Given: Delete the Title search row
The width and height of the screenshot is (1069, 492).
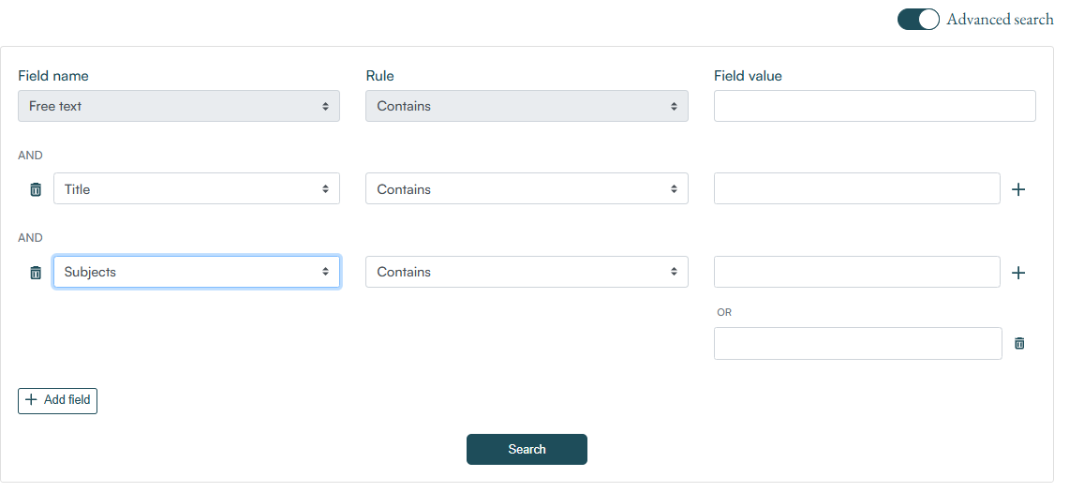Looking at the screenshot, I should pos(36,189).
